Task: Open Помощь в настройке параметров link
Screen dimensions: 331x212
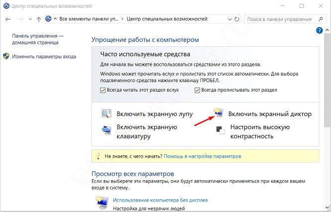Action: point(202,156)
